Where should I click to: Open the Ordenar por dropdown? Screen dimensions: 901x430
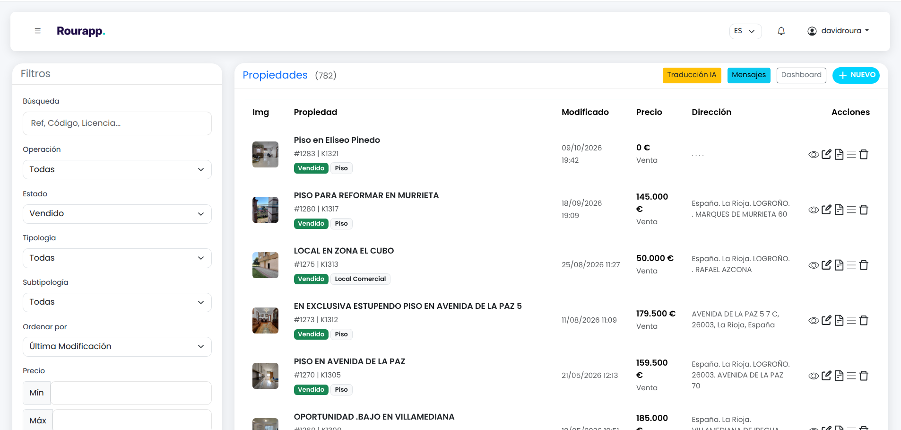coord(117,346)
